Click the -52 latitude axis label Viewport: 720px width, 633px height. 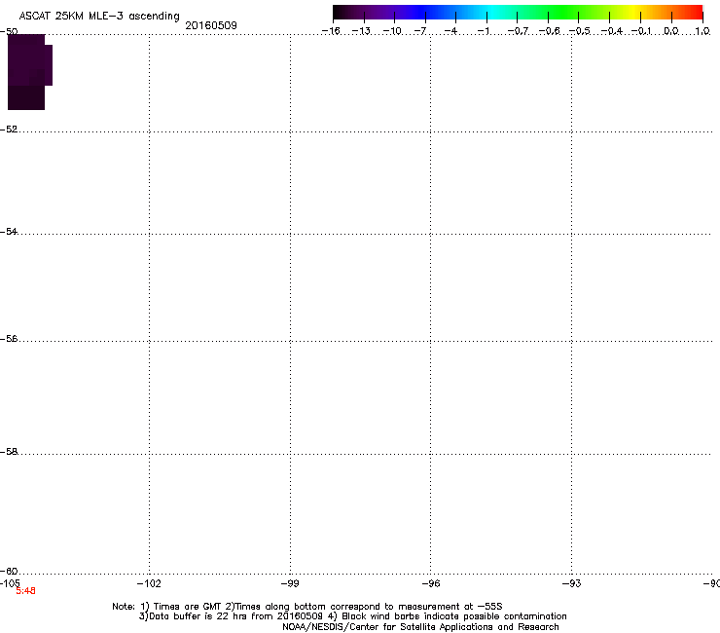tap(9, 130)
